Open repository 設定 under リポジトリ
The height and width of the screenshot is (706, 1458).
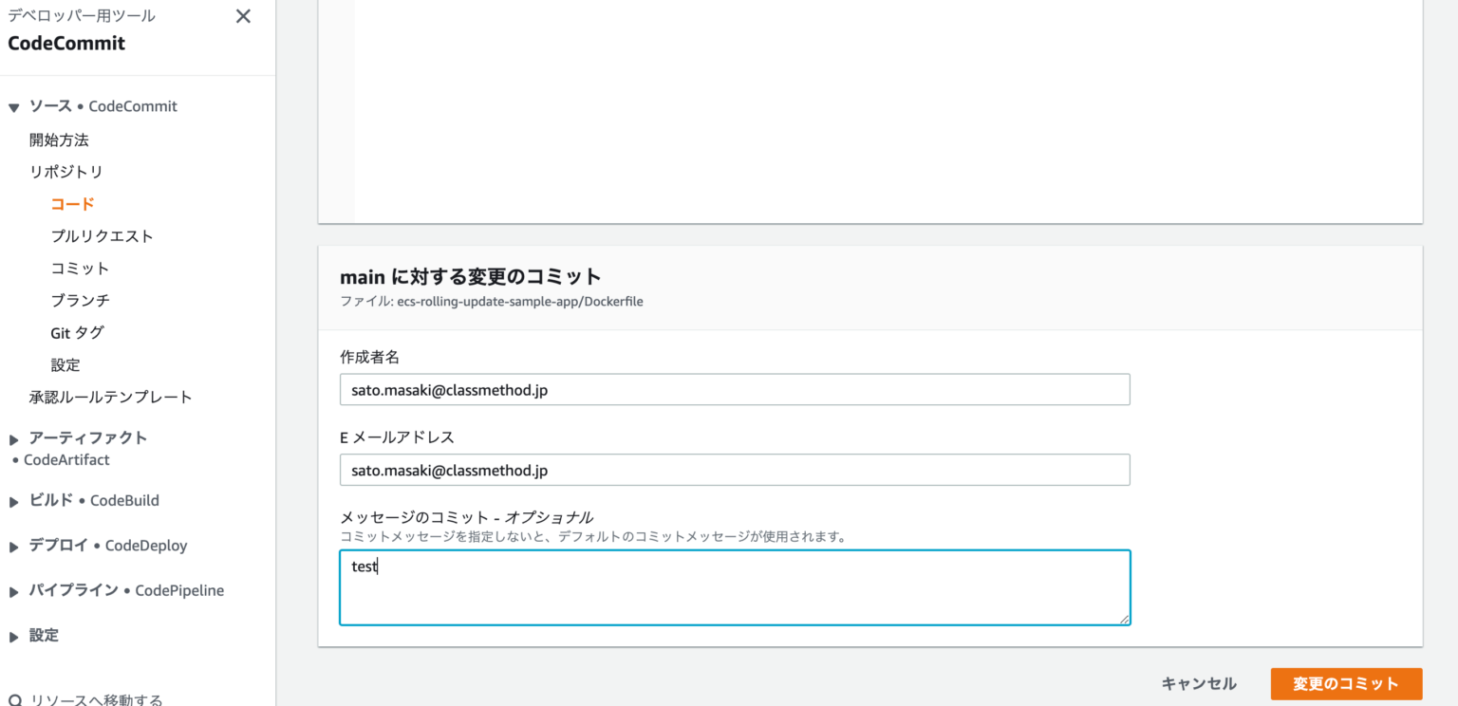65,364
